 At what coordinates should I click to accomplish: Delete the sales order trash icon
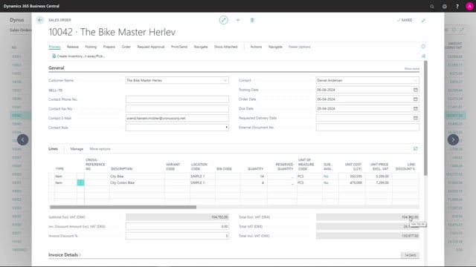pos(252,20)
